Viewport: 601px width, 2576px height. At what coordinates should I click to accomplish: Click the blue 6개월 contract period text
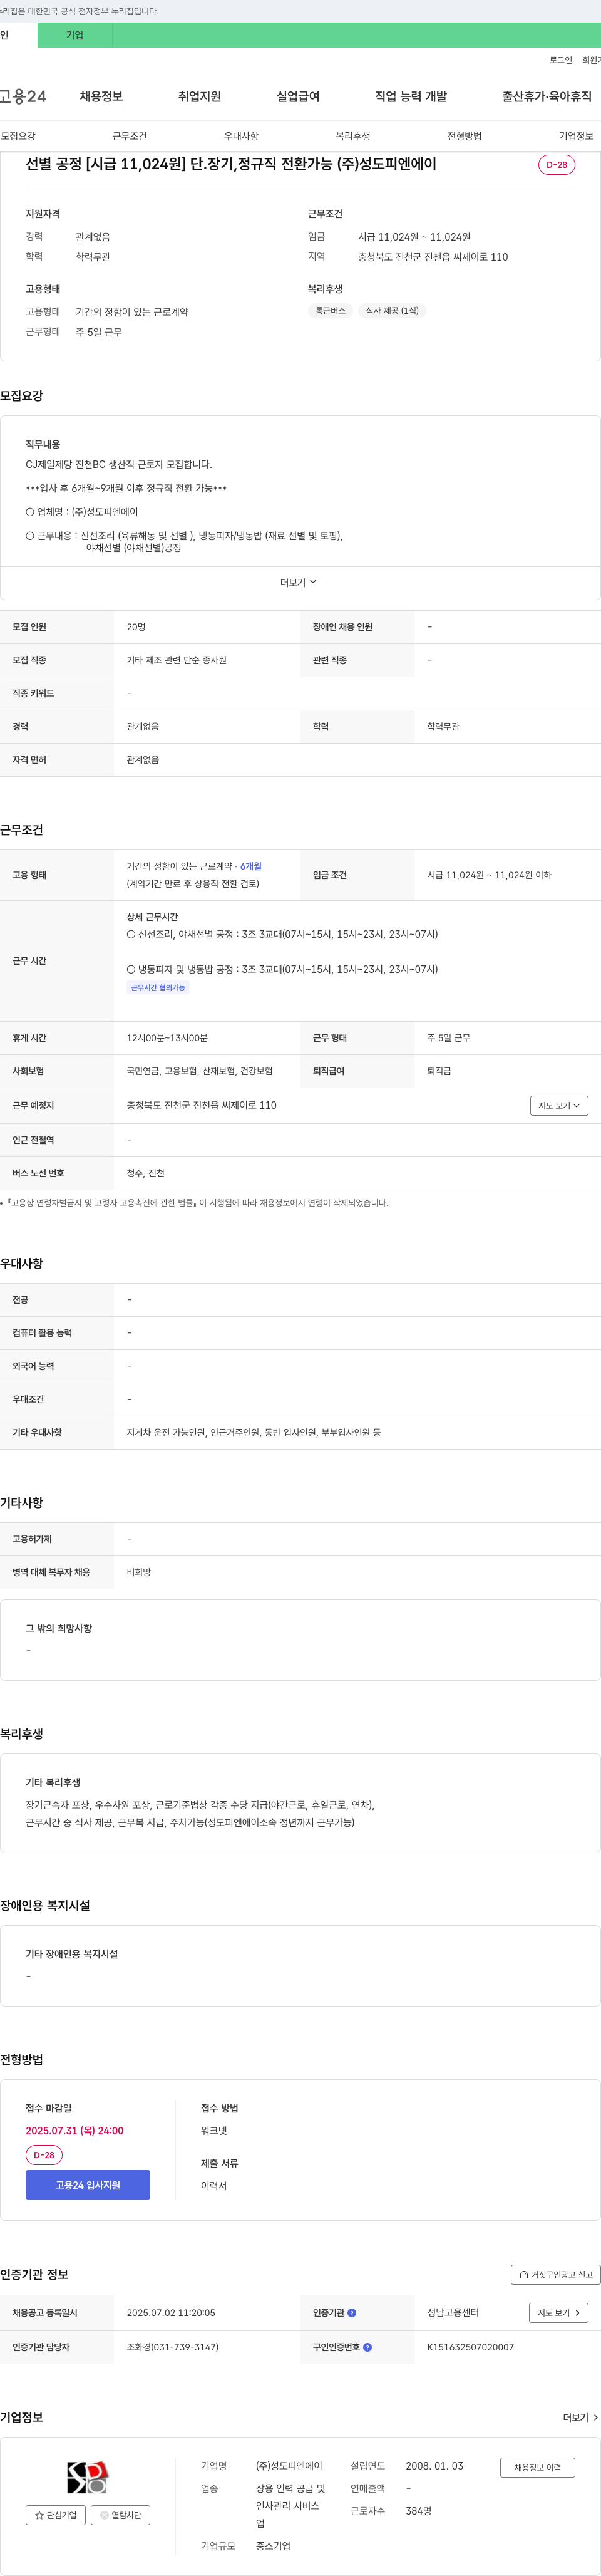coord(251,866)
